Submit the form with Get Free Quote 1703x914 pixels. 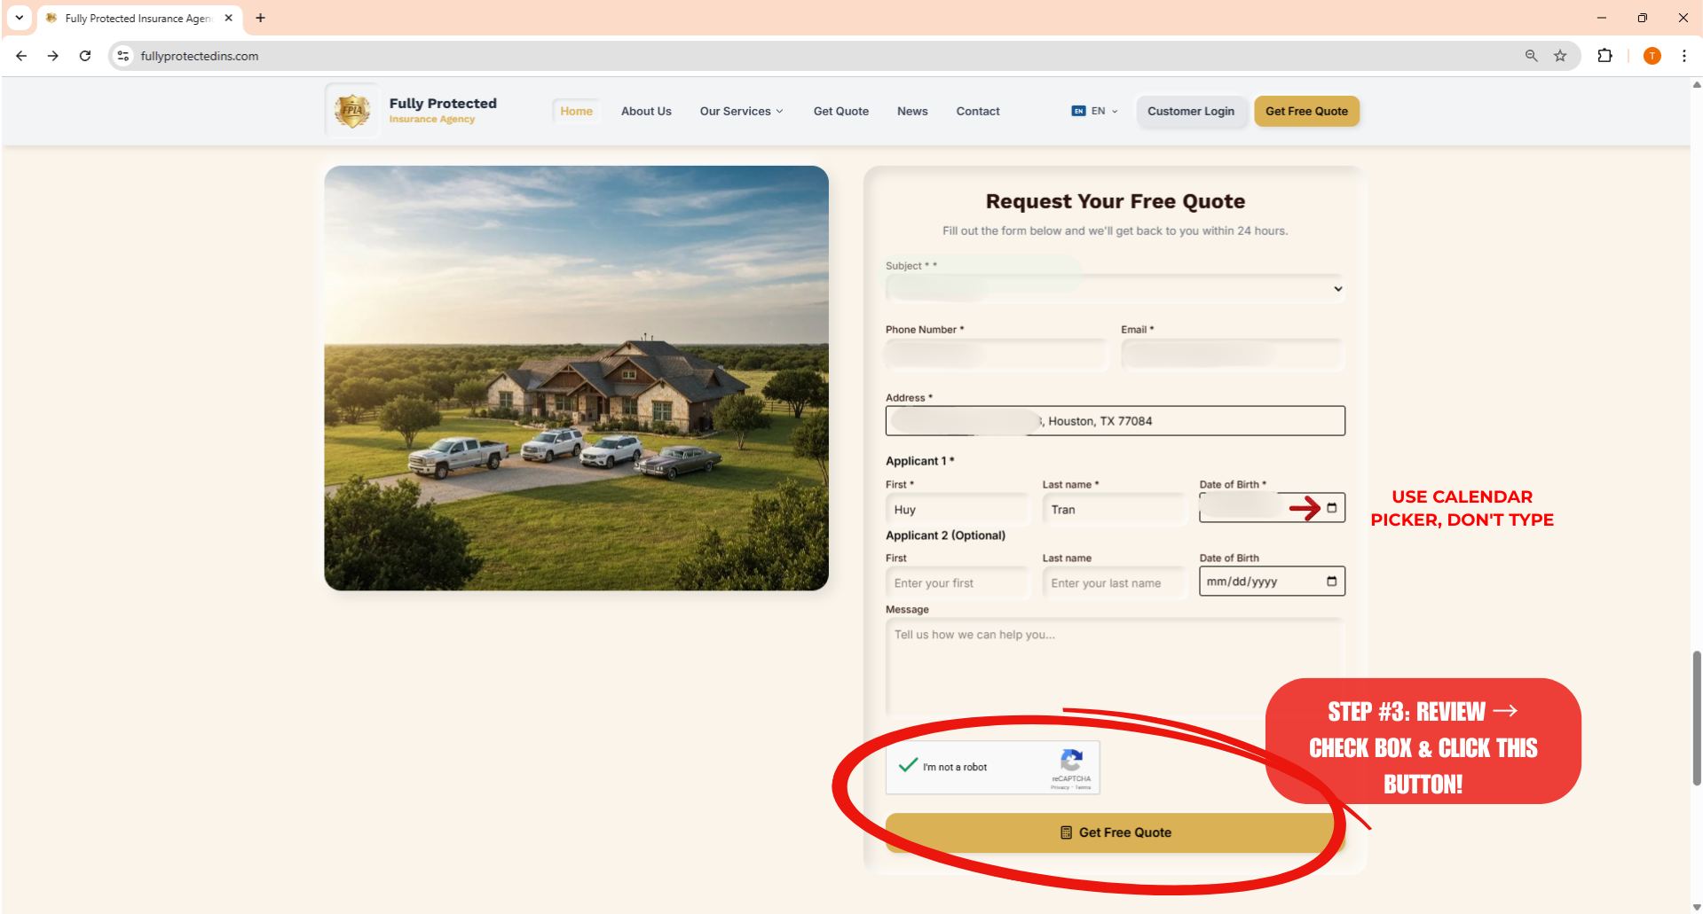[1115, 832]
